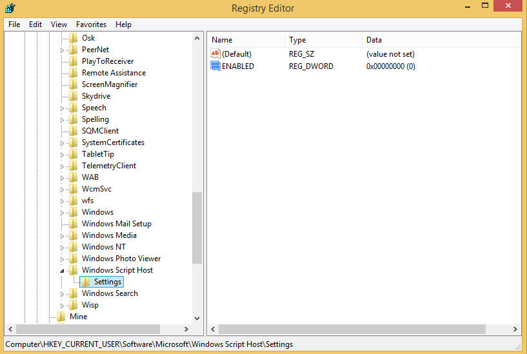
Task: Open the Help menu
Action: click(123, 25)
